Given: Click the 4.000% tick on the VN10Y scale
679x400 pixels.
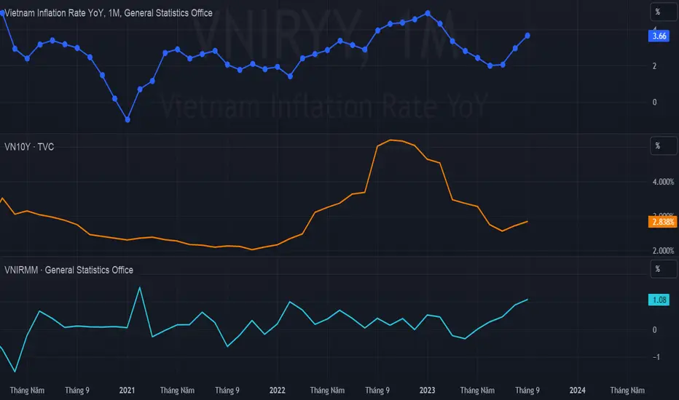Looking at the screenshot, I should (x=663, y=182).
